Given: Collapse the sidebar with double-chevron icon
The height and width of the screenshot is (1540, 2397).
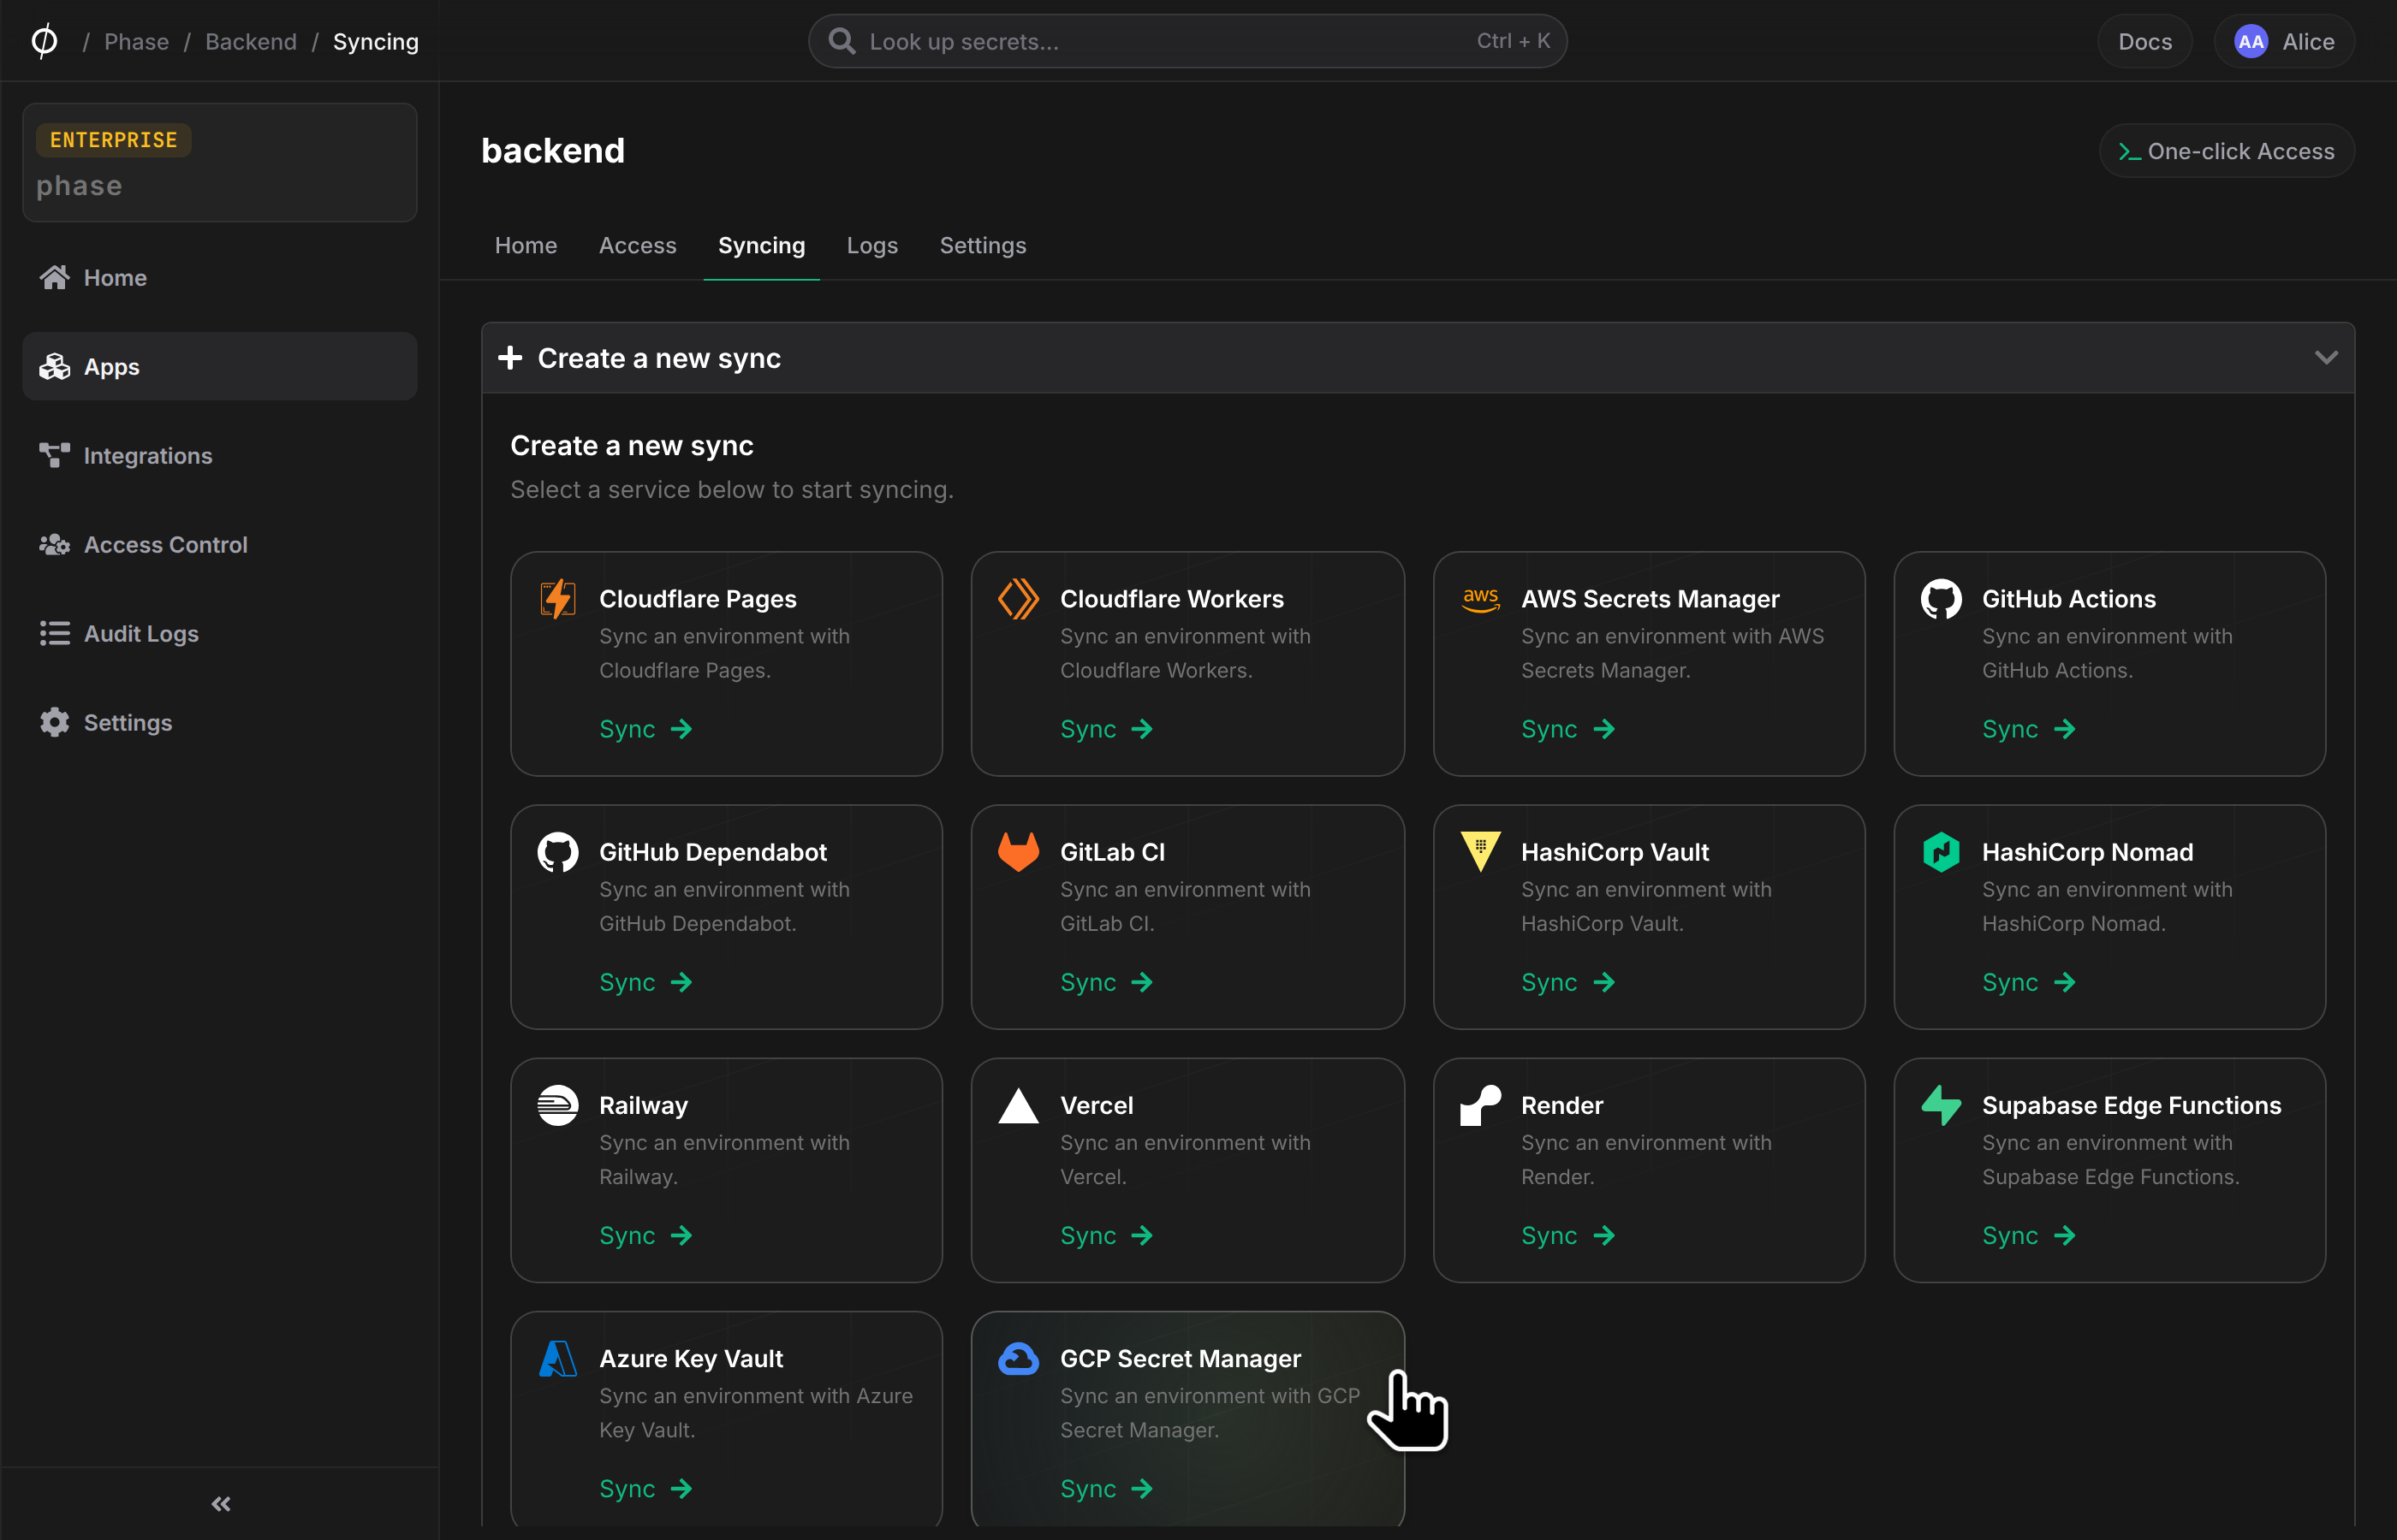Looking at the screenshot, I should click(221, 1503).
